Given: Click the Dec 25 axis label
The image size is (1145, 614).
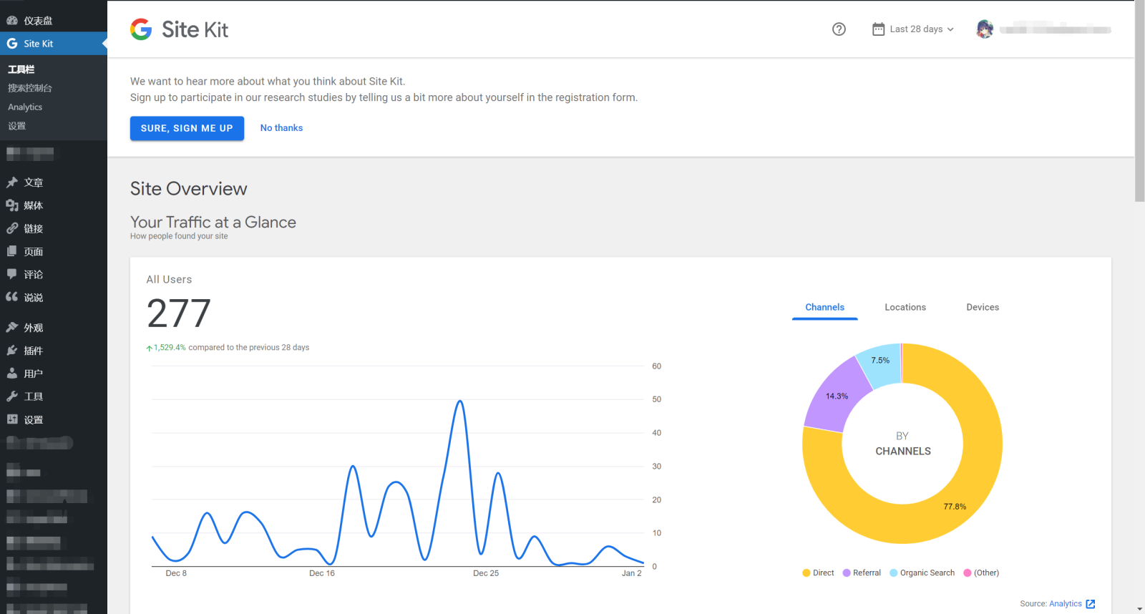Looking at the screenshot, I should (486, 573).
